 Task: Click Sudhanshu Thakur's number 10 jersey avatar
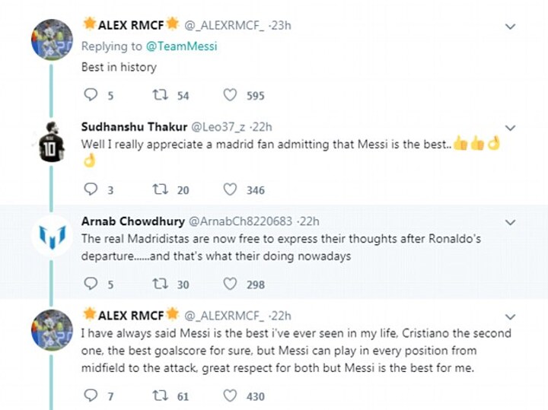click(x=53, y=141)
